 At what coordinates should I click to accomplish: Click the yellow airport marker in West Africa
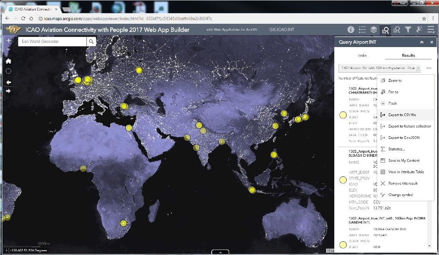83,169
